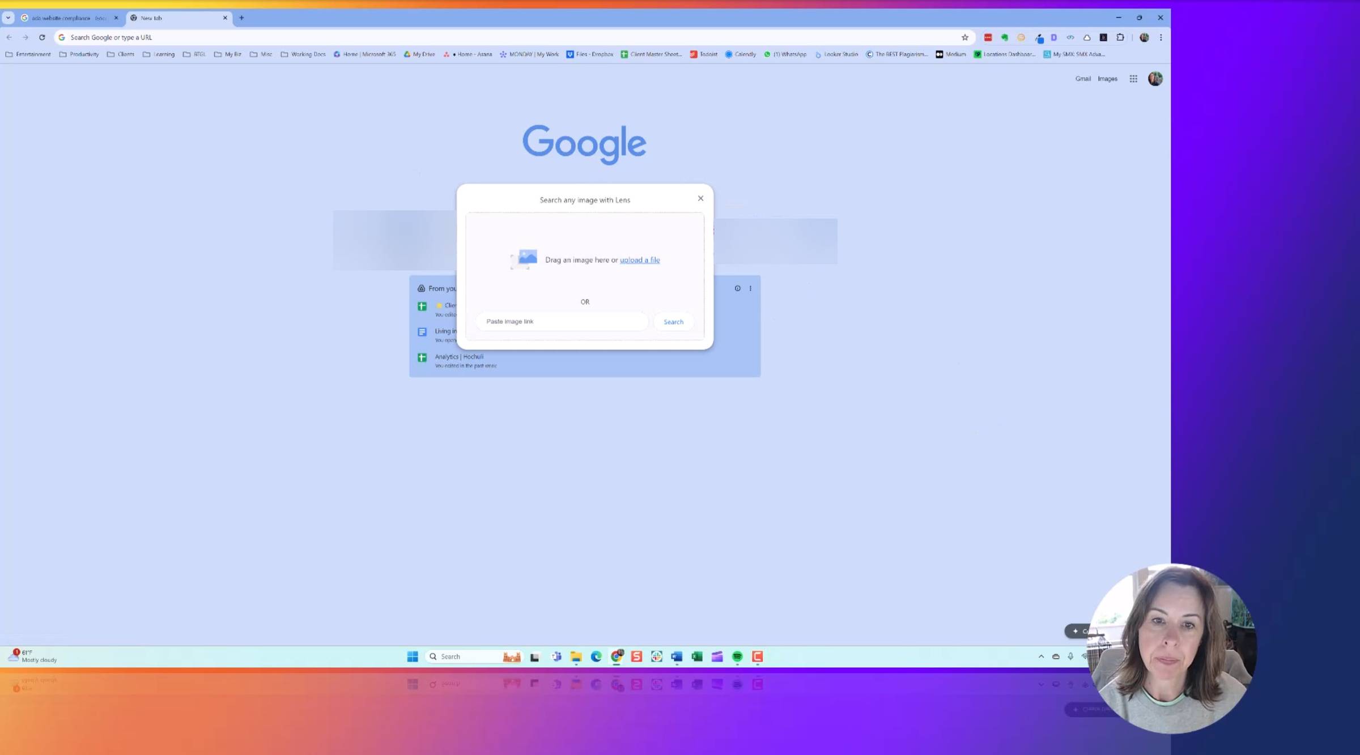Open Clipchamp from the taskbar

pos(717,656)
